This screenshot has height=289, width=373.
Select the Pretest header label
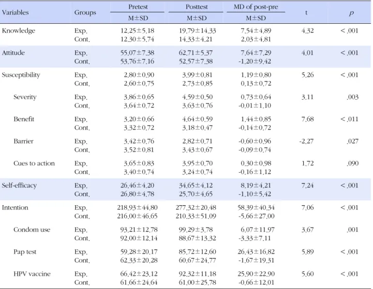[x=138, y=7]
